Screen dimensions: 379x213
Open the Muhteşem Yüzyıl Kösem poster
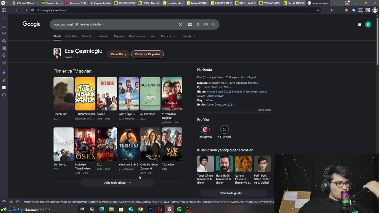tap(85, 144)
